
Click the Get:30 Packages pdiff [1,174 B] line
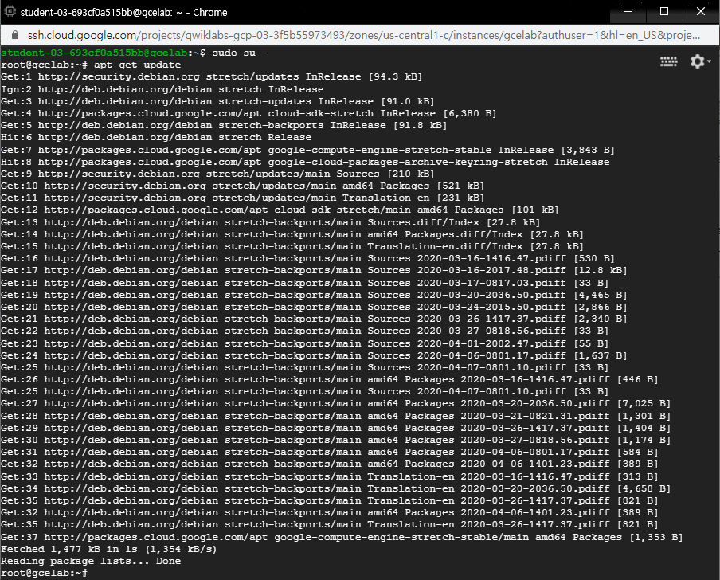click(x=335, y=440)
